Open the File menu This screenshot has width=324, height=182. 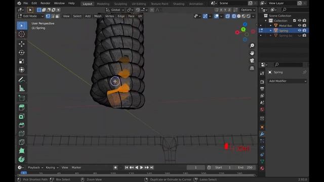26,4
